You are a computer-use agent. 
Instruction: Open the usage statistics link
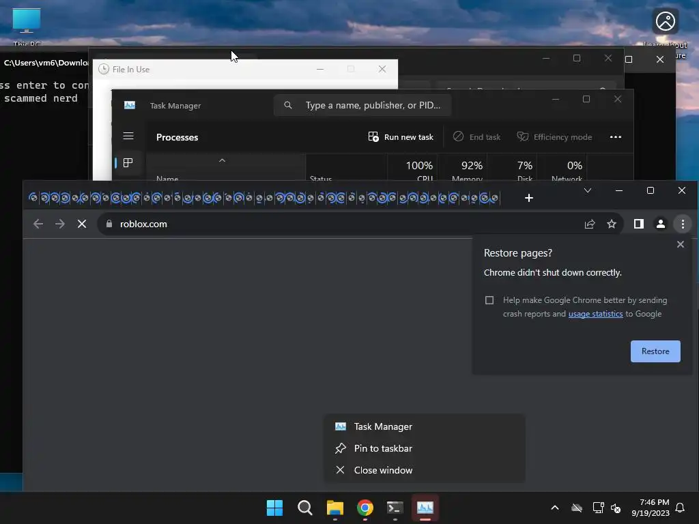pos(595,314)
